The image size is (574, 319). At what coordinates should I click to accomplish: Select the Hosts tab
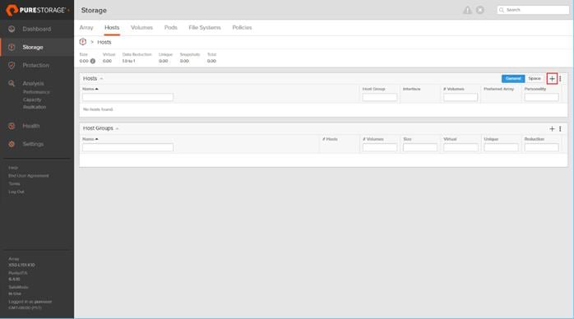pyautogui.click(x=112, y=27)
